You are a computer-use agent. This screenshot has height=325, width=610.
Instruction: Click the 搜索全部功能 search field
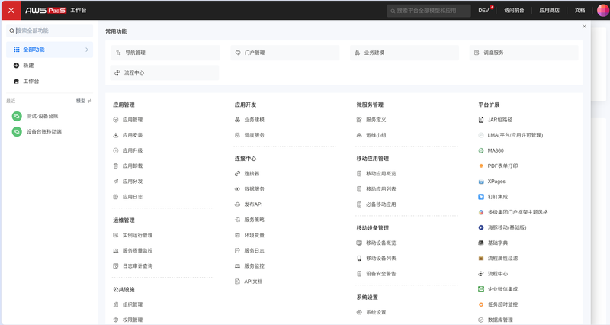tap(50, 31)
